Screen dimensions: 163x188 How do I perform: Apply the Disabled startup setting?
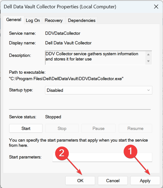point(145,181)
